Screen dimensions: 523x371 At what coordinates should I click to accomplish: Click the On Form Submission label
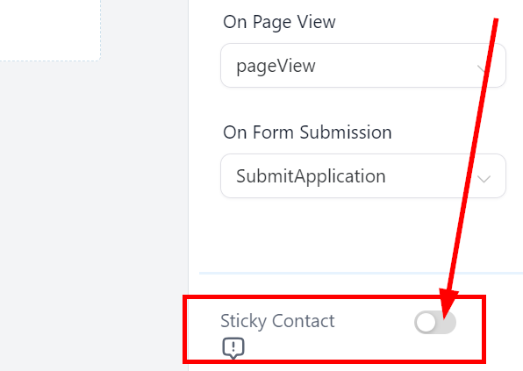click(307, 132)
